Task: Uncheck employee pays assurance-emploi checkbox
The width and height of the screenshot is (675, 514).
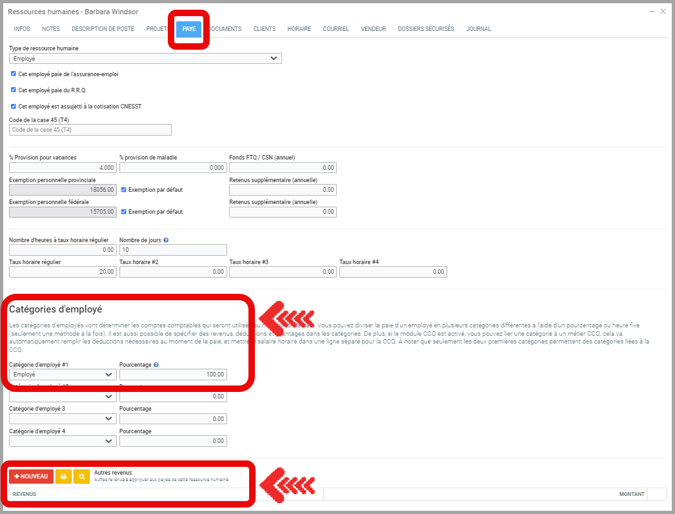Action: [x=14, y=74]
